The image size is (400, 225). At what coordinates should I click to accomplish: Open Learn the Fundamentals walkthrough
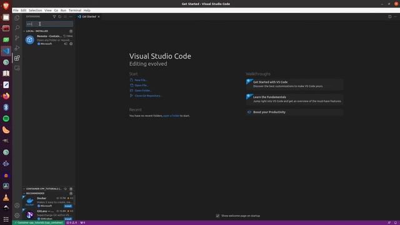[294, 99]
